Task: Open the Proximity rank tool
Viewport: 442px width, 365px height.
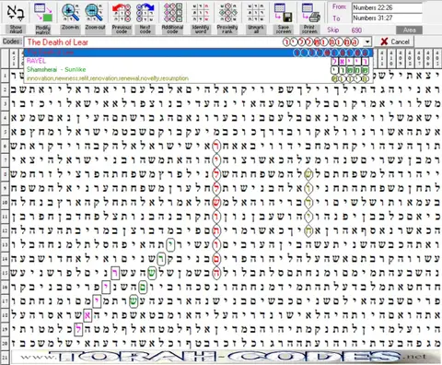Action: 227,13
